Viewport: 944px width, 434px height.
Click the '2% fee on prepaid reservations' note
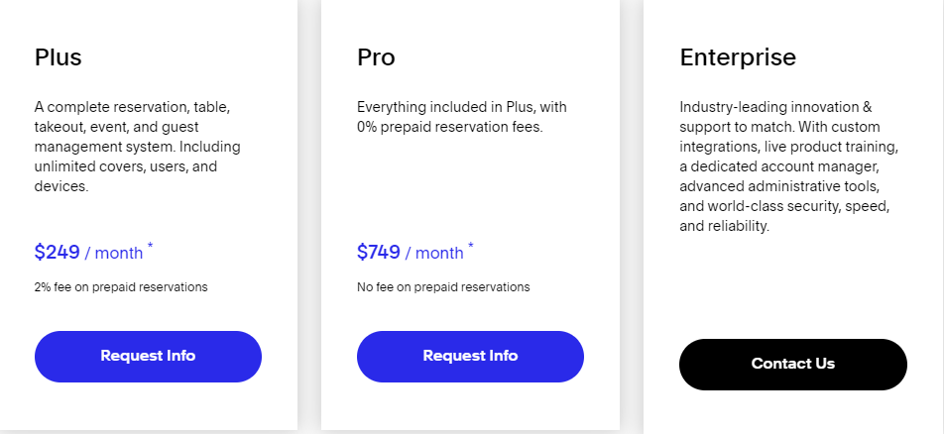(121, 287)
